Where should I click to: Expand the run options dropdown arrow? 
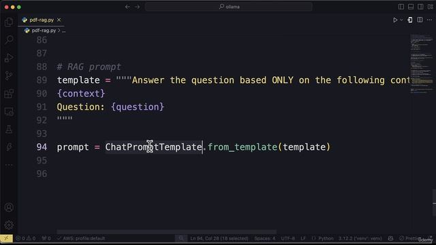401,20
